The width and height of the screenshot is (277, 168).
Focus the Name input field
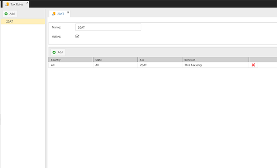108,27
